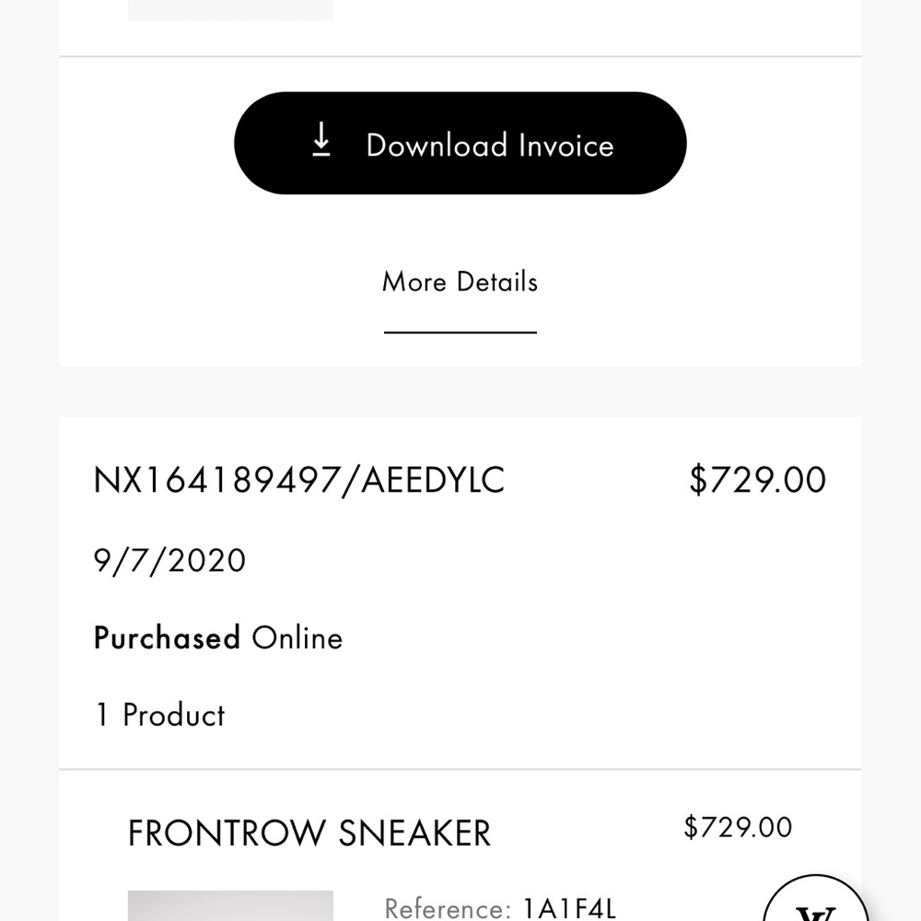Expand the More Details section
The image size is (921, 921).
(x=460, y=283)
